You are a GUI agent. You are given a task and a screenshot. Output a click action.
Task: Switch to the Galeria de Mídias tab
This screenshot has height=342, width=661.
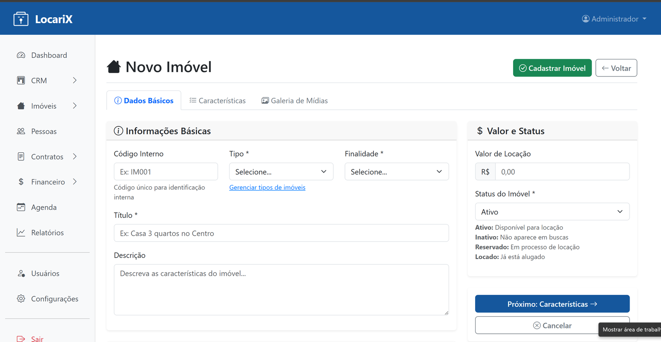click(295, 101)
